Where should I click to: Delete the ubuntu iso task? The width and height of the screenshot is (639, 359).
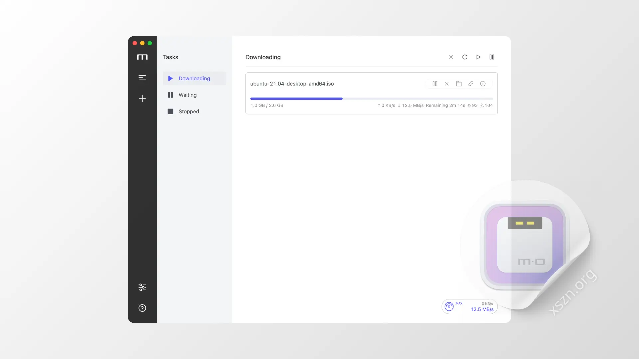tap(447, 84)
